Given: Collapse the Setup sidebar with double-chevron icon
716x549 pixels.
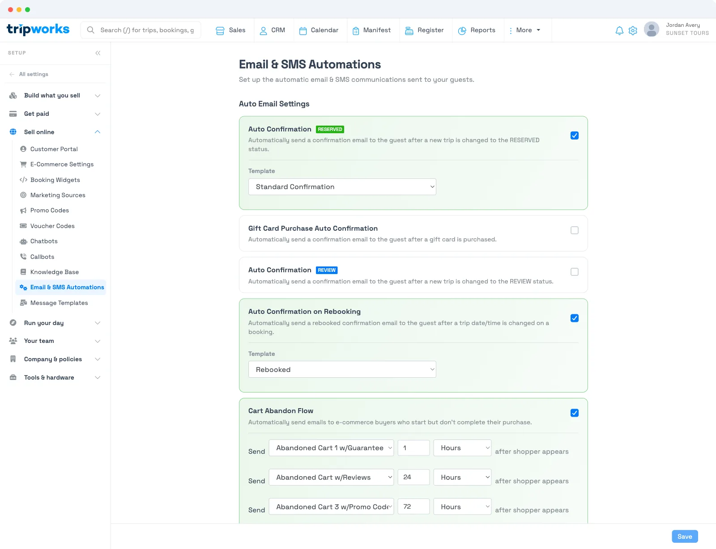Looking at the screenshot, I should pyautogui.click(x=98, y=53).
